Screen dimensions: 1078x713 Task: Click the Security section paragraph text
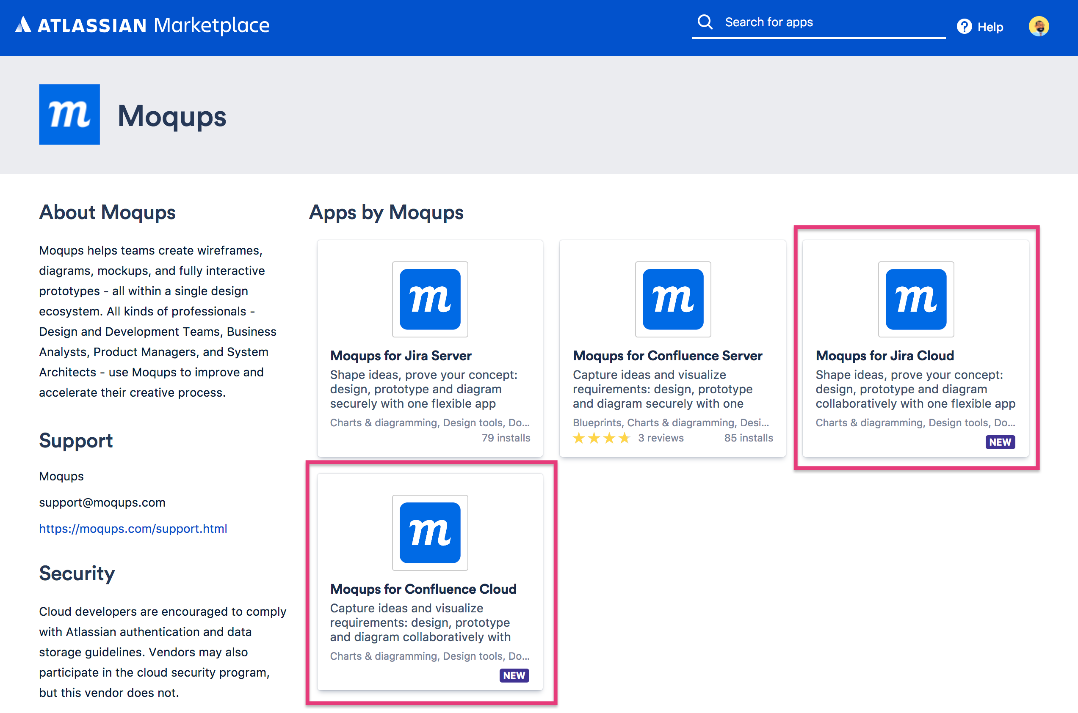click(x=163, y=652)
